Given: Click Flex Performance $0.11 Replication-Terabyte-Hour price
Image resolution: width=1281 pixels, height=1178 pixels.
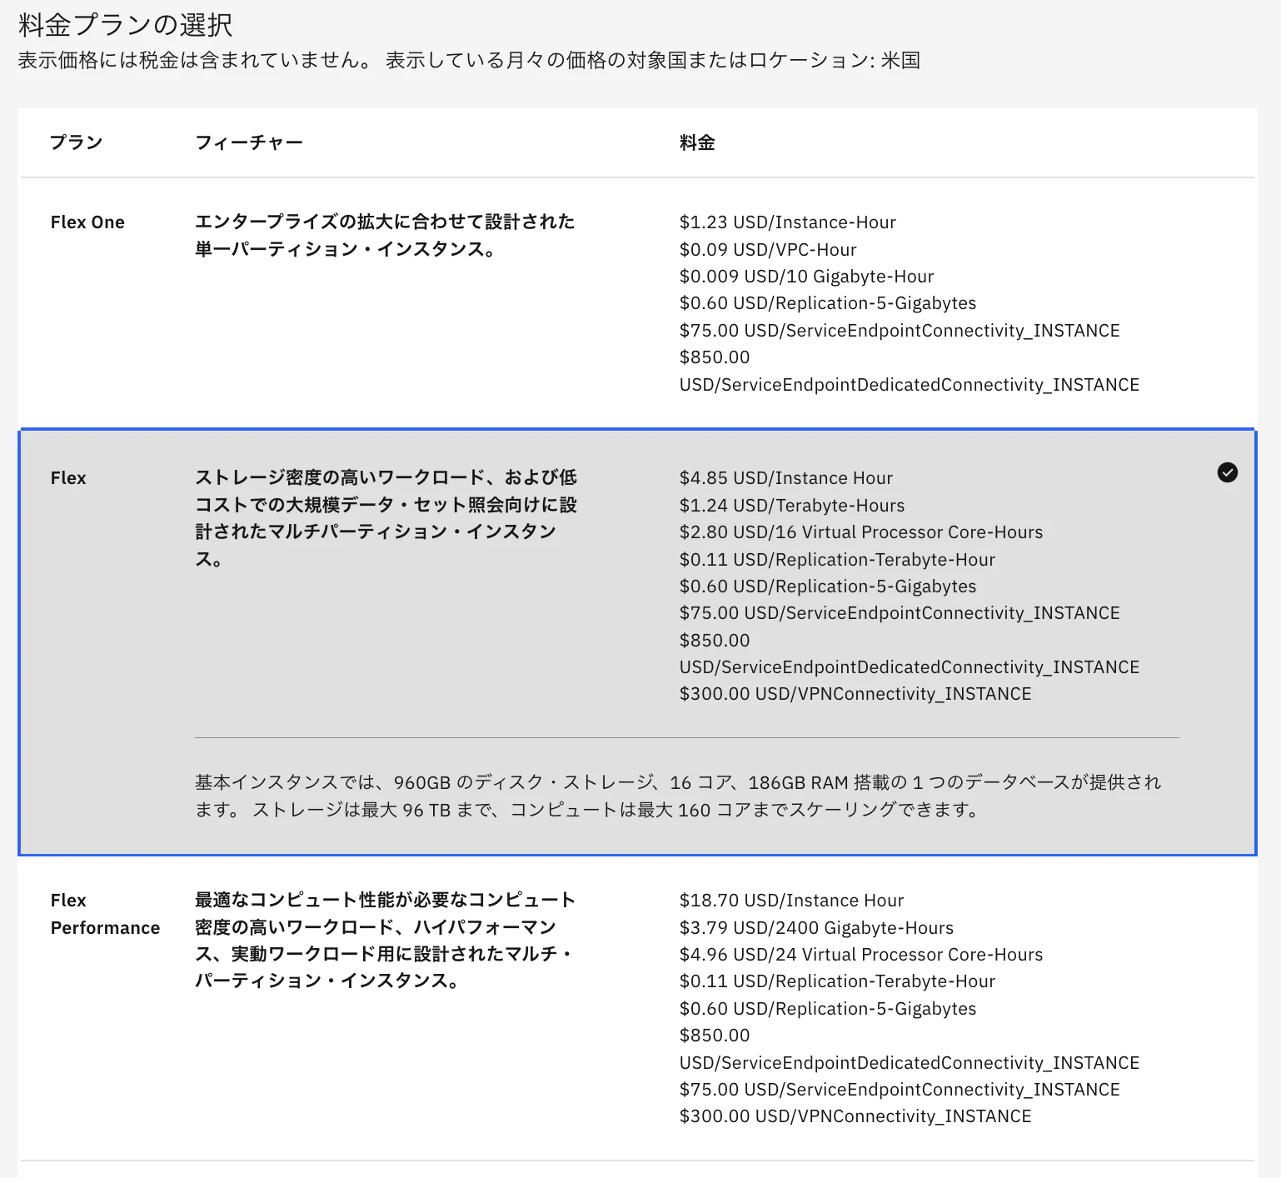Looking at the screenshot, I should tap(837, 981).
